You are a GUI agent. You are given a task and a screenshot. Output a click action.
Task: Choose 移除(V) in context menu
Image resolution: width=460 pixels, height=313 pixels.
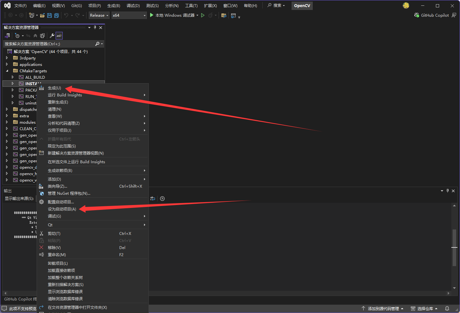coord(93,248)
